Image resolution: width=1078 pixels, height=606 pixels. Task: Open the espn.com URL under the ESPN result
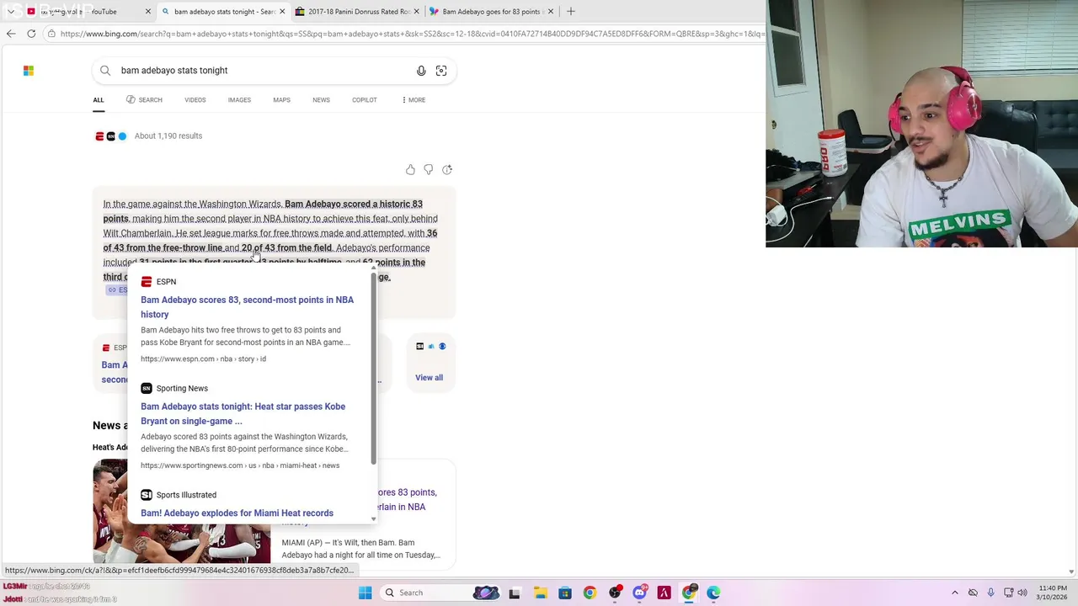point(203,359)
